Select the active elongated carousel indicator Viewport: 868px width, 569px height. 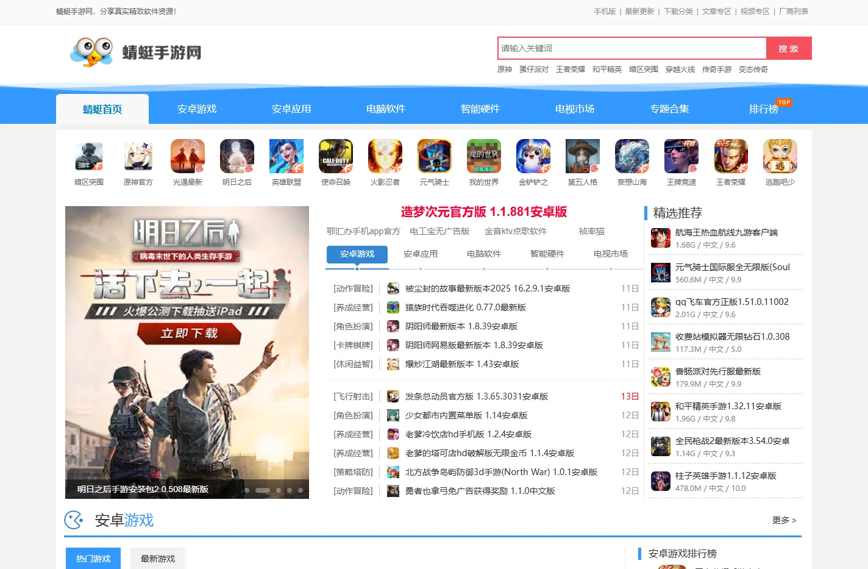point(263,490)
